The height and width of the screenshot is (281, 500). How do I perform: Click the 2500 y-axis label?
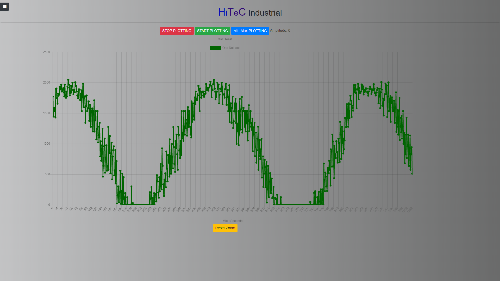pos(47,52)
